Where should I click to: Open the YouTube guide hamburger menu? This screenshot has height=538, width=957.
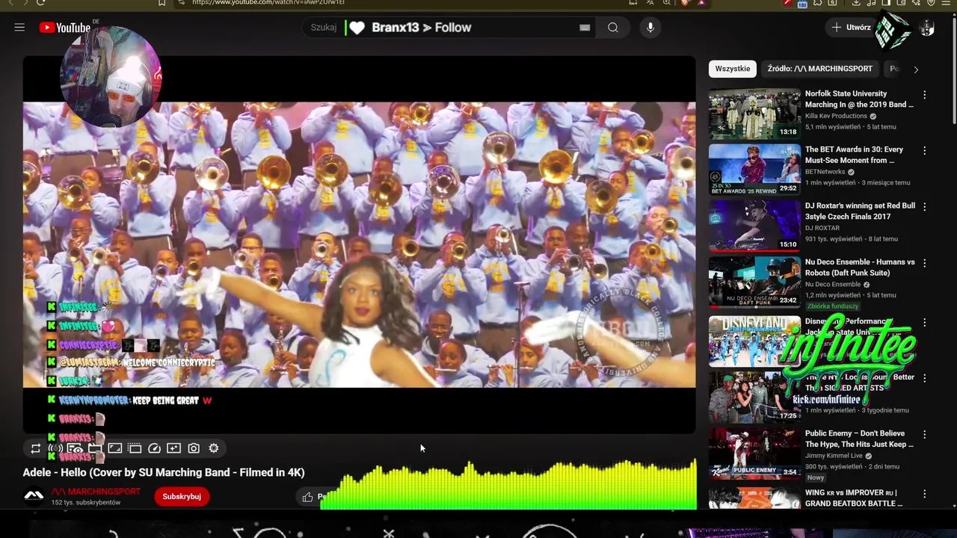[19, 28]
